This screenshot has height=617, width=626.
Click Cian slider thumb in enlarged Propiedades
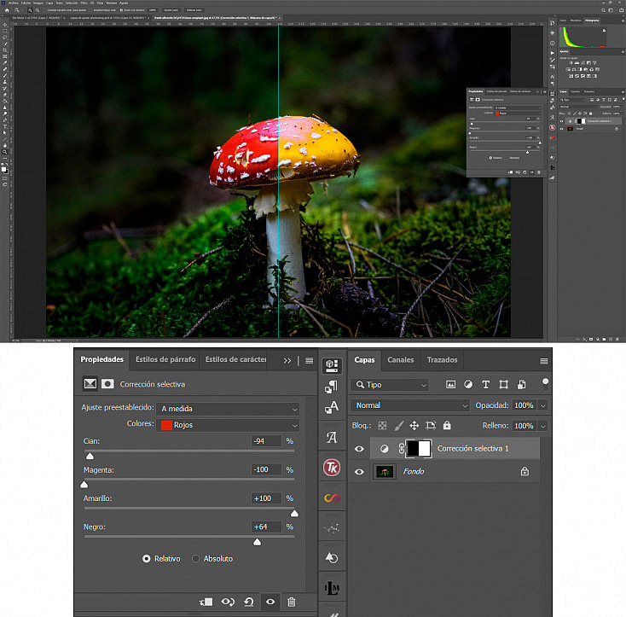[x=90, y=456]
